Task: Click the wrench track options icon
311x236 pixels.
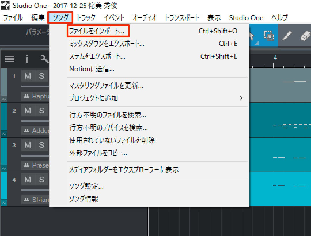Action: click(45, 59)
